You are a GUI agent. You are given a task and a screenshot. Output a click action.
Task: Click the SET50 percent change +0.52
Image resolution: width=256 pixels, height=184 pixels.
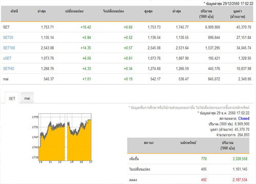point(128,37)
